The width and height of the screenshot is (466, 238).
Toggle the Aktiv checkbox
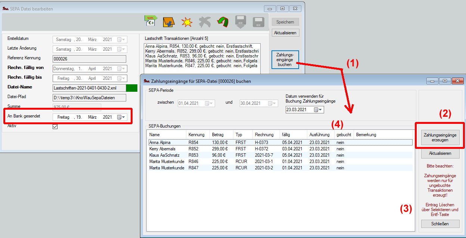click(x=55, y=126)
